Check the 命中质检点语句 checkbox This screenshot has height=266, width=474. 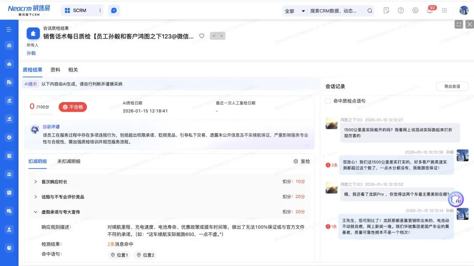tap(328, 101)
